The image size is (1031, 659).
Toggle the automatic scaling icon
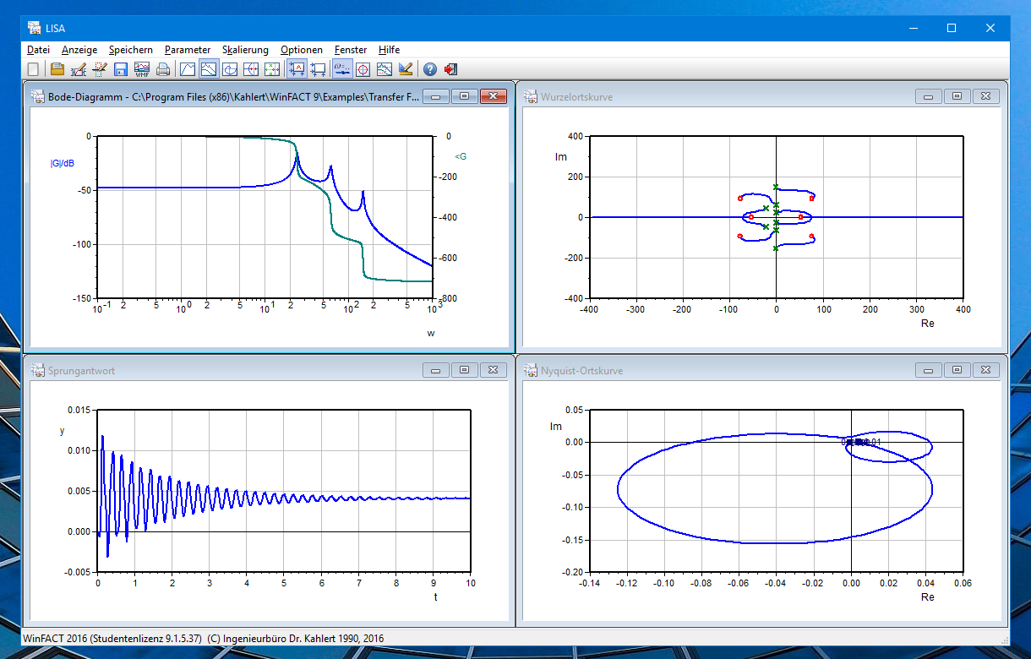point(297,69)
